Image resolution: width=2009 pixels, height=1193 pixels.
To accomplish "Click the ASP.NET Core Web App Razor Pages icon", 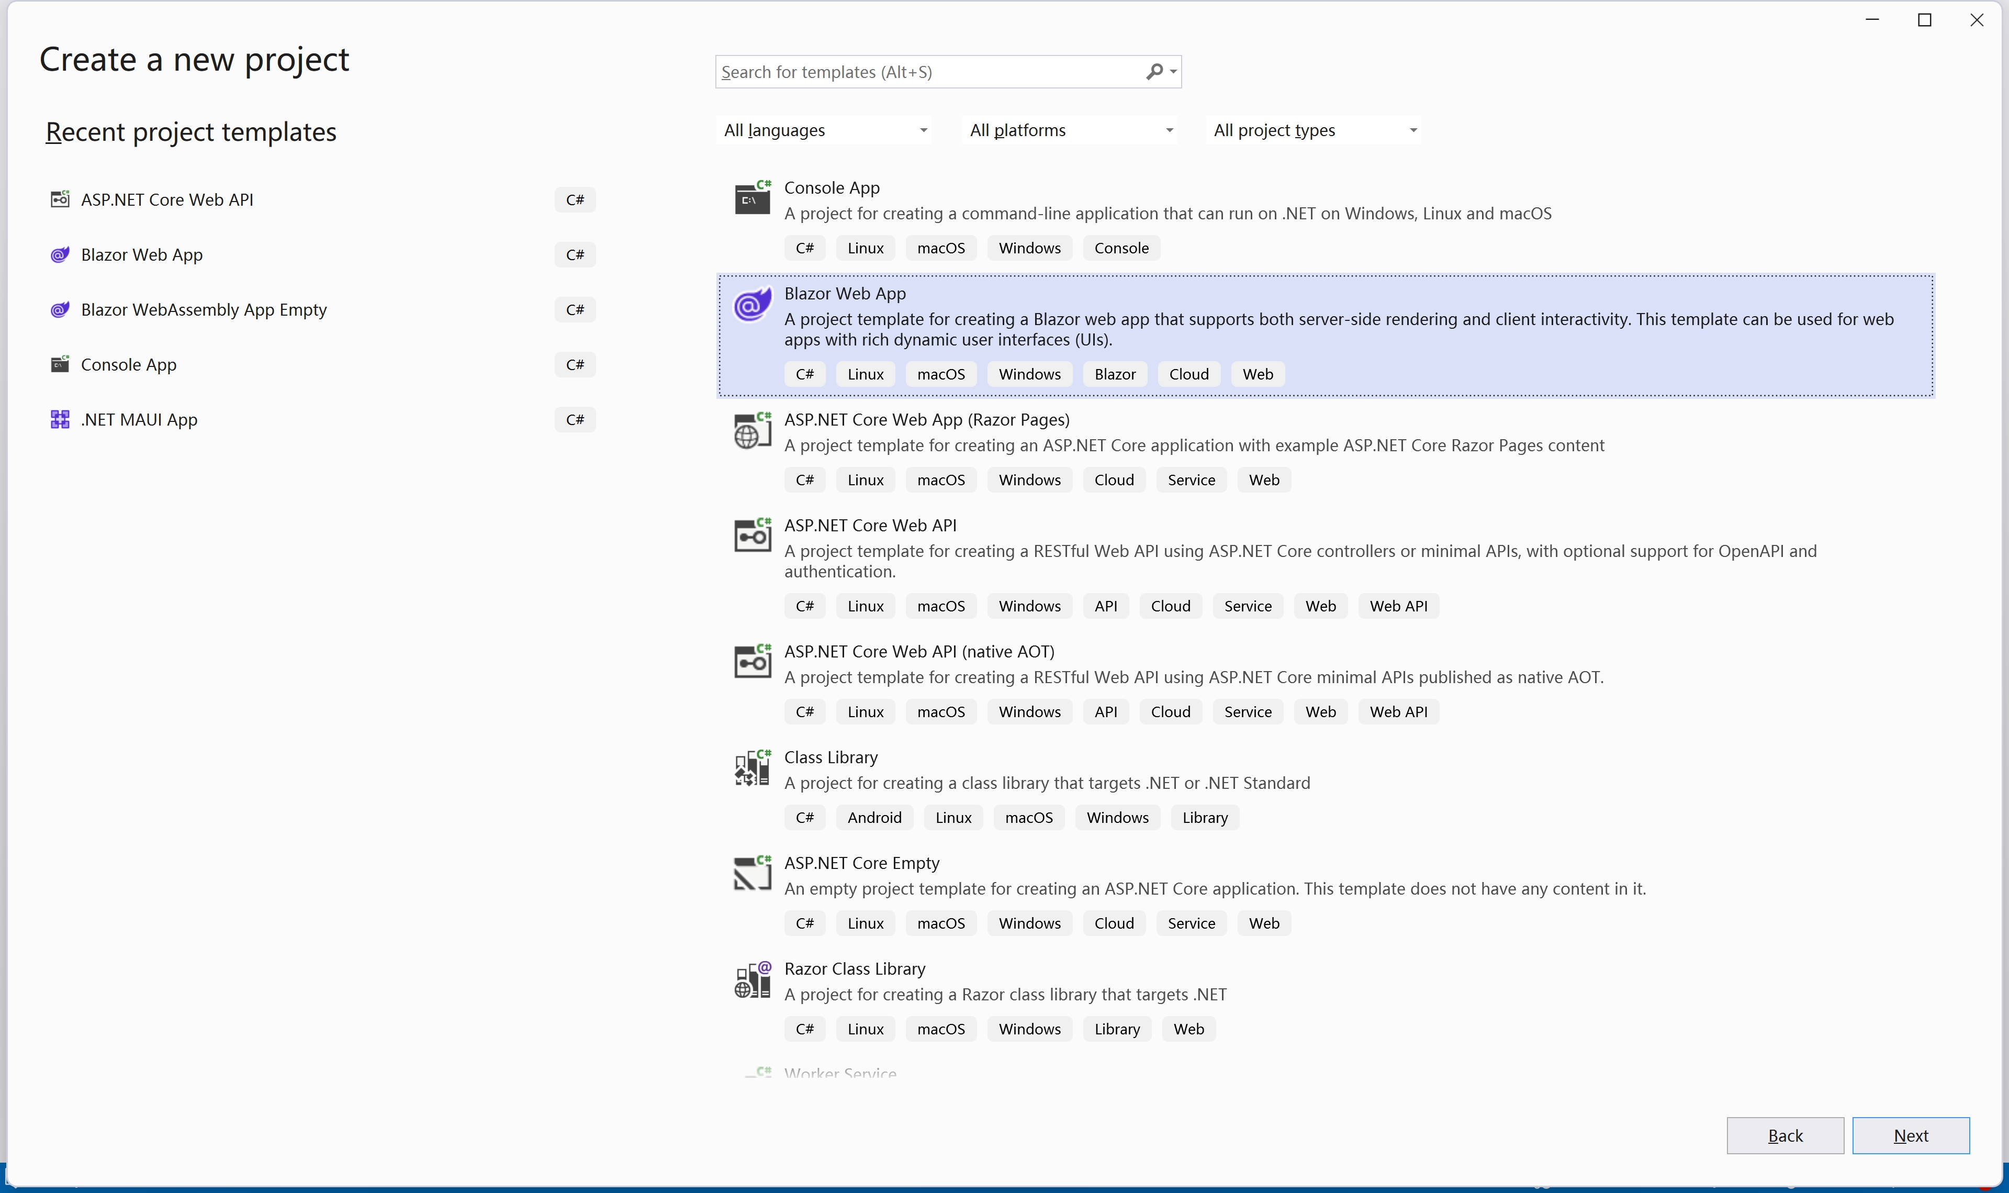I will (752, 430).
